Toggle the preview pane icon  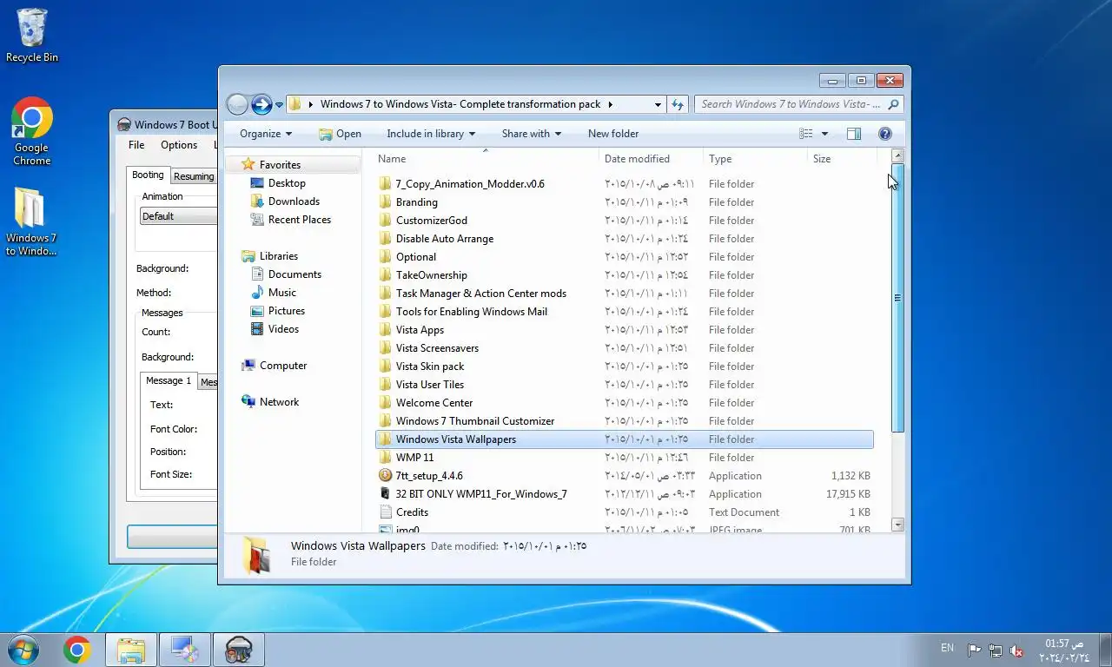coord(854,134)
